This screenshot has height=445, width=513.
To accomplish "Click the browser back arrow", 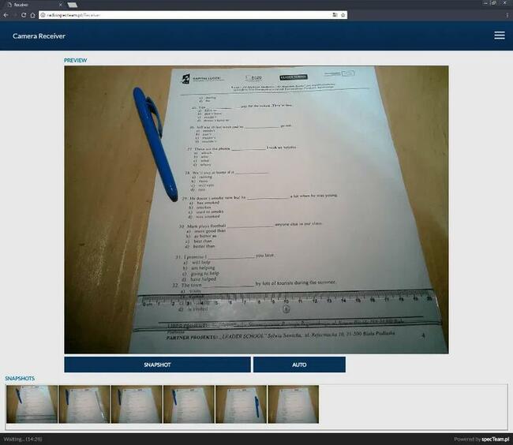I will pos(6,15).
